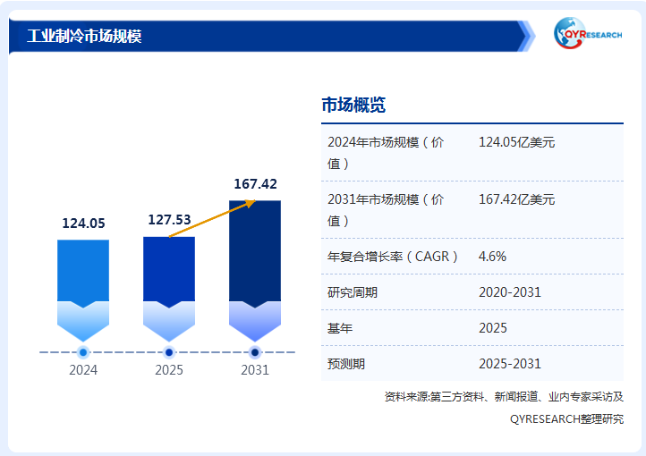Click the 2031 axis year label
This screenshot has width=646, height=456.
[x=255, y=370]
